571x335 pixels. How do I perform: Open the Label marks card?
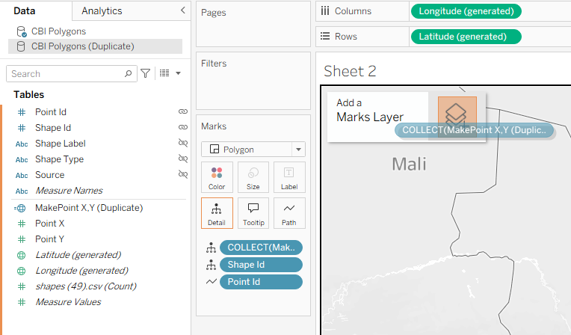click(x=289, y=177)
